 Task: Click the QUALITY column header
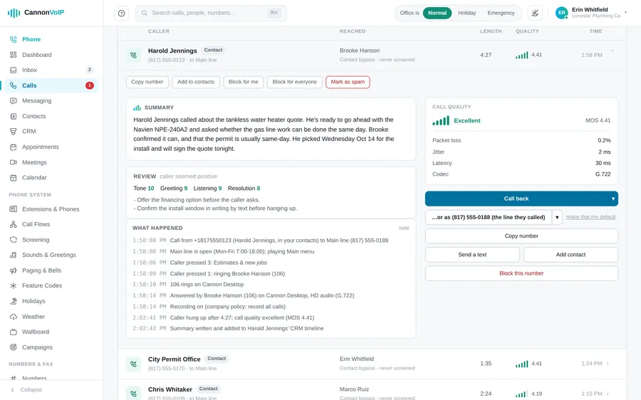click(x=527, y=31)
